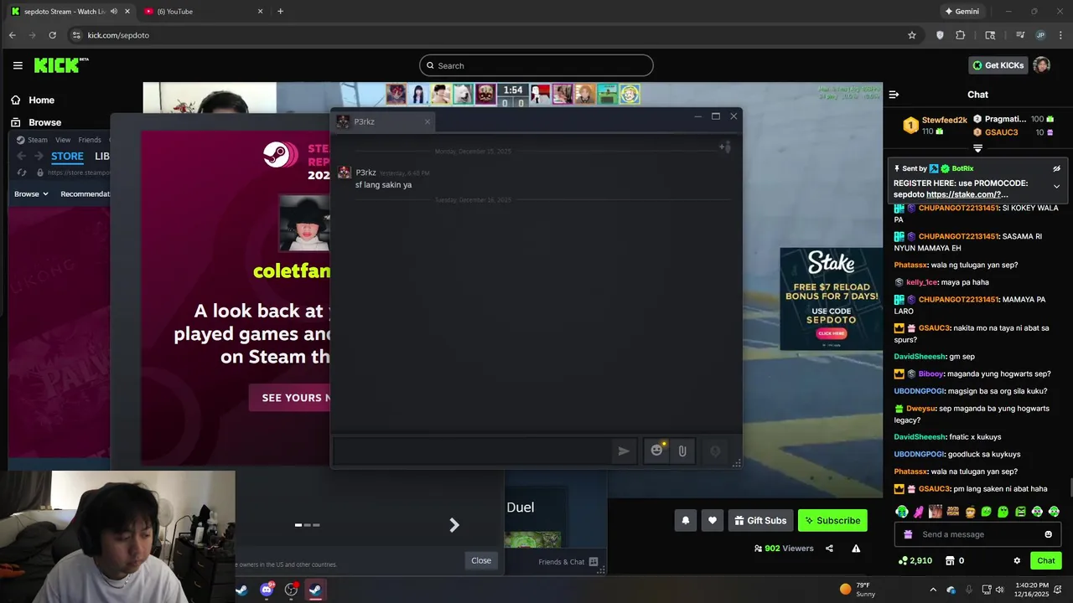Open a new browser tab
Screen dimensions: 1073x603
pyautogui.click(x=280, y=12)
